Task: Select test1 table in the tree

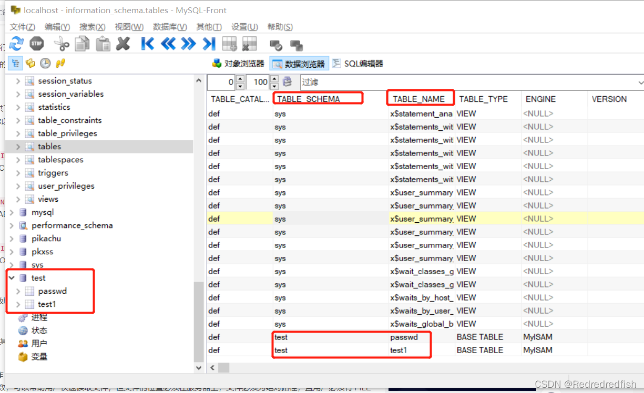Action: tap(47, 304)
